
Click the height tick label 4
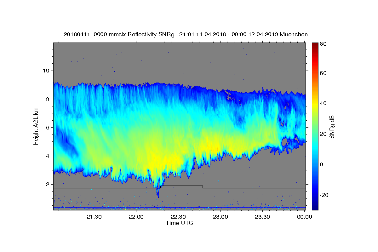point(48,156)
